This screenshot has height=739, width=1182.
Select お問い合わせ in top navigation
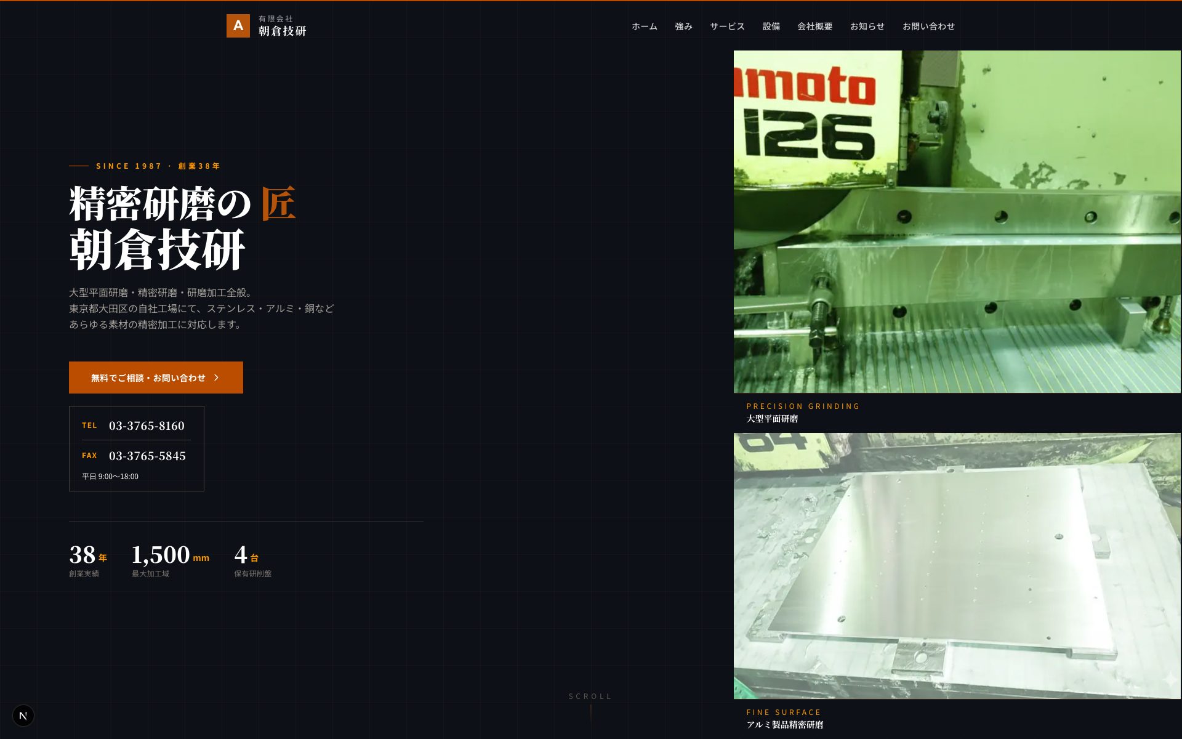coord(929,26)
